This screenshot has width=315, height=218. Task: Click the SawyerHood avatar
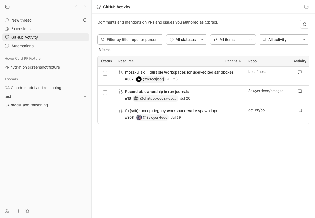(139, 118)
